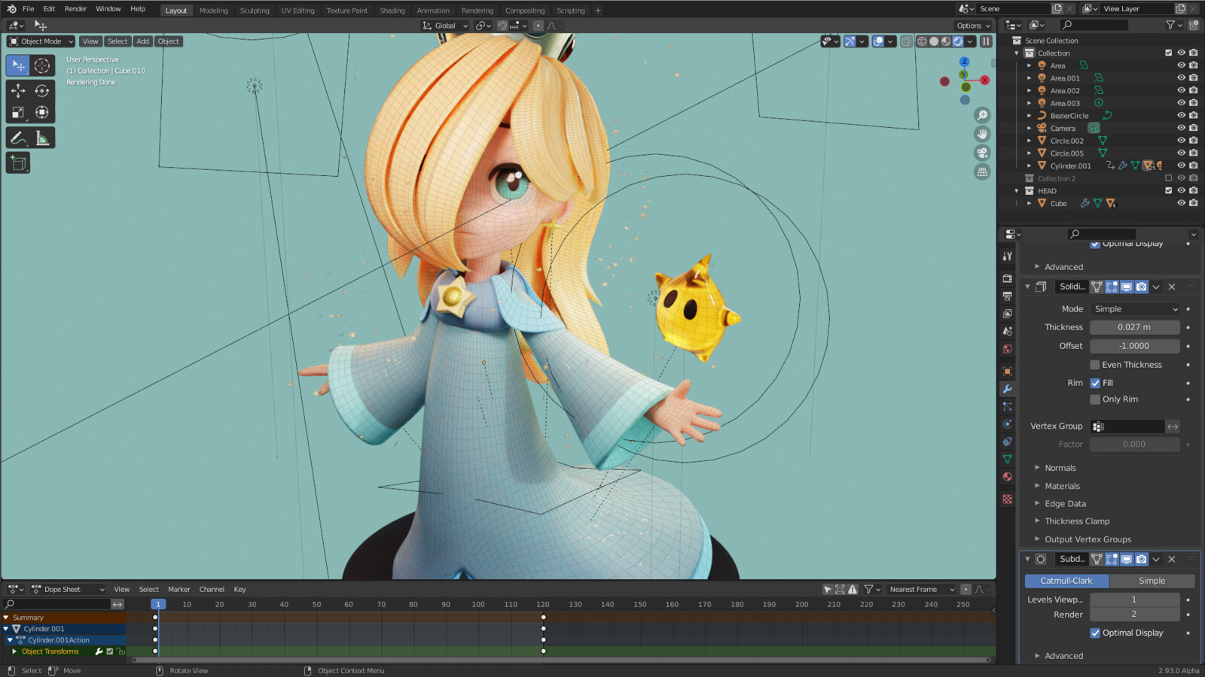Click the viewport pan hand icon

(982, 134)
